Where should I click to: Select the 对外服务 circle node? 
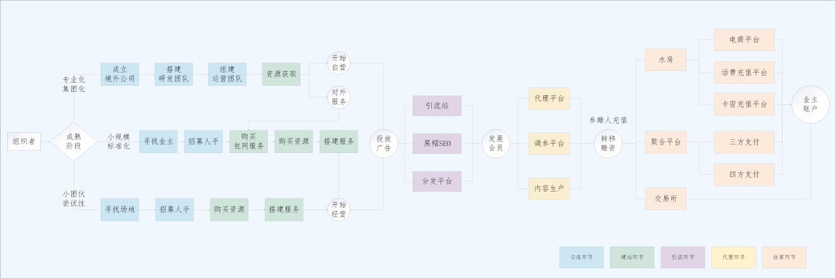point(339,97)
